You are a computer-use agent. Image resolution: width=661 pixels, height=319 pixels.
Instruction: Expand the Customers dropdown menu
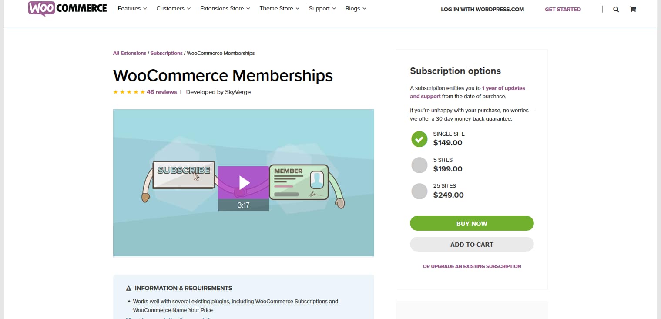[173, 8]
